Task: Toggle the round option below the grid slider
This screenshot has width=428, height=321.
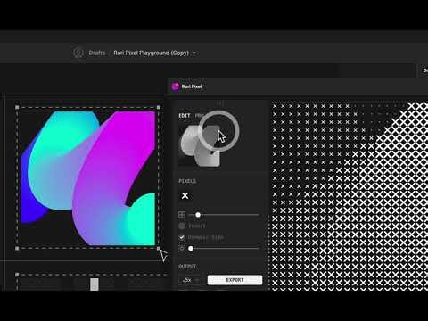Action: (182, 226)
